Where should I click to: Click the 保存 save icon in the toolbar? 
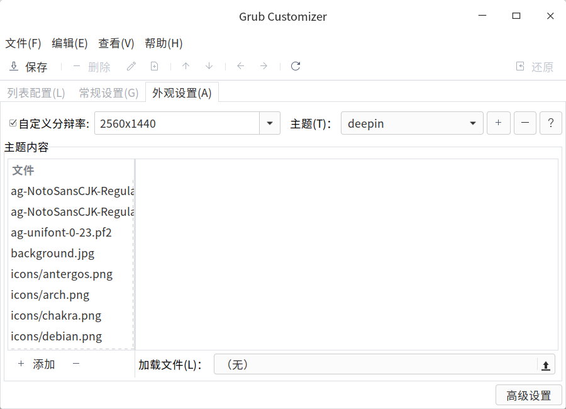click(14, 66)
